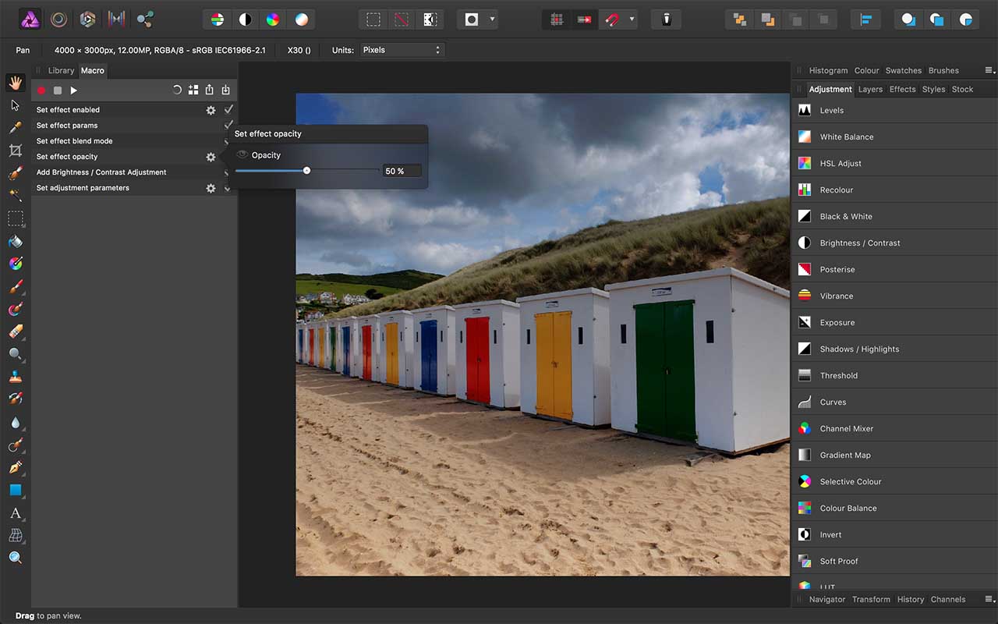998x624 pixels.
Task: Toggle the Set effect params checkmark
Action: tap(228, 125)
